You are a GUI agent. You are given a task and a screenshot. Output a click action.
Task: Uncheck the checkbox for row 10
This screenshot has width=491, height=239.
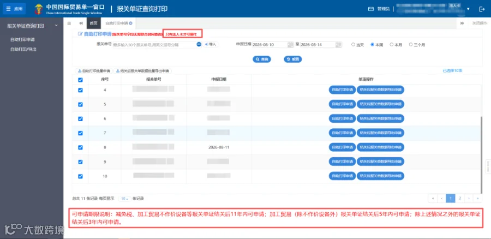pos(80,176)
